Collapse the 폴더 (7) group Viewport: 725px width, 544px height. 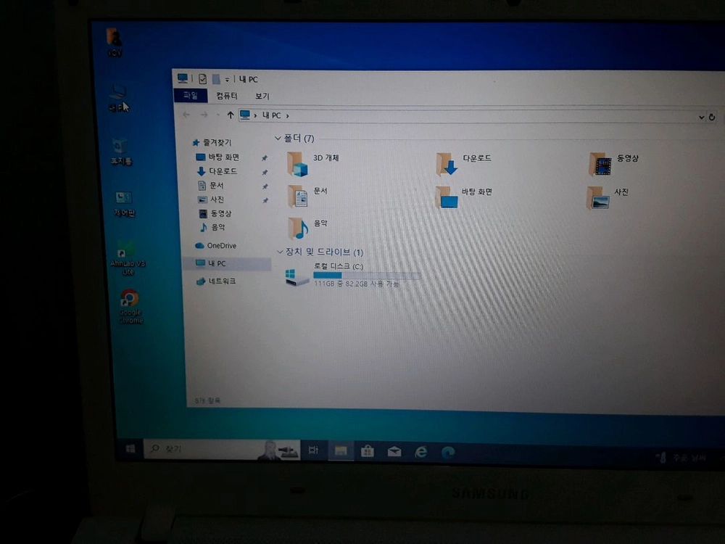coord(278,139)
